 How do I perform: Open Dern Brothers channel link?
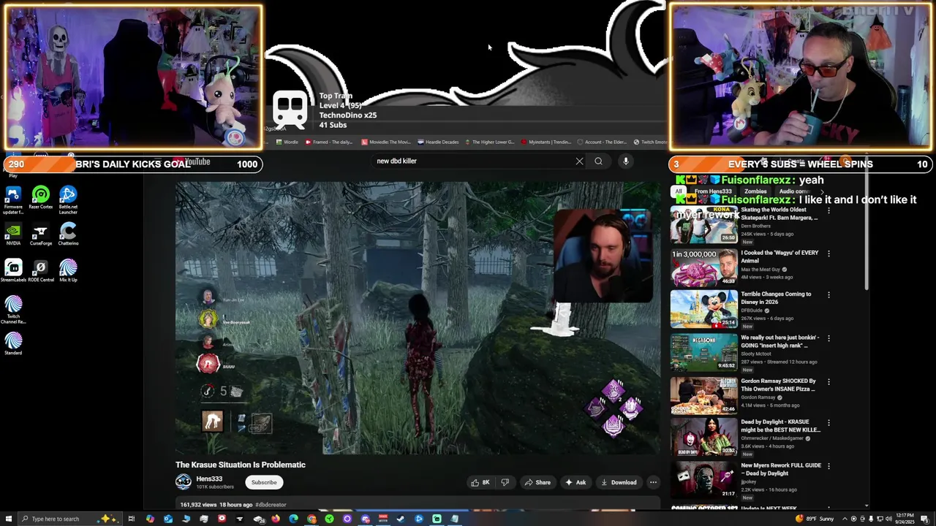click(756, 226)
